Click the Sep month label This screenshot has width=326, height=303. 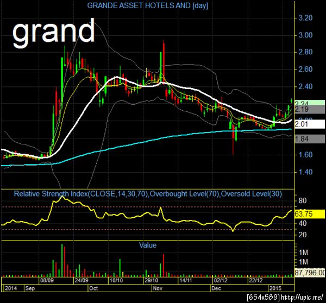[x=30, y=288]
